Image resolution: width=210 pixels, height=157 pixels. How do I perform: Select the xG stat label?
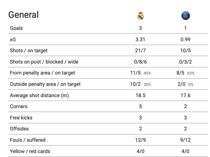(x=13, y=40)
